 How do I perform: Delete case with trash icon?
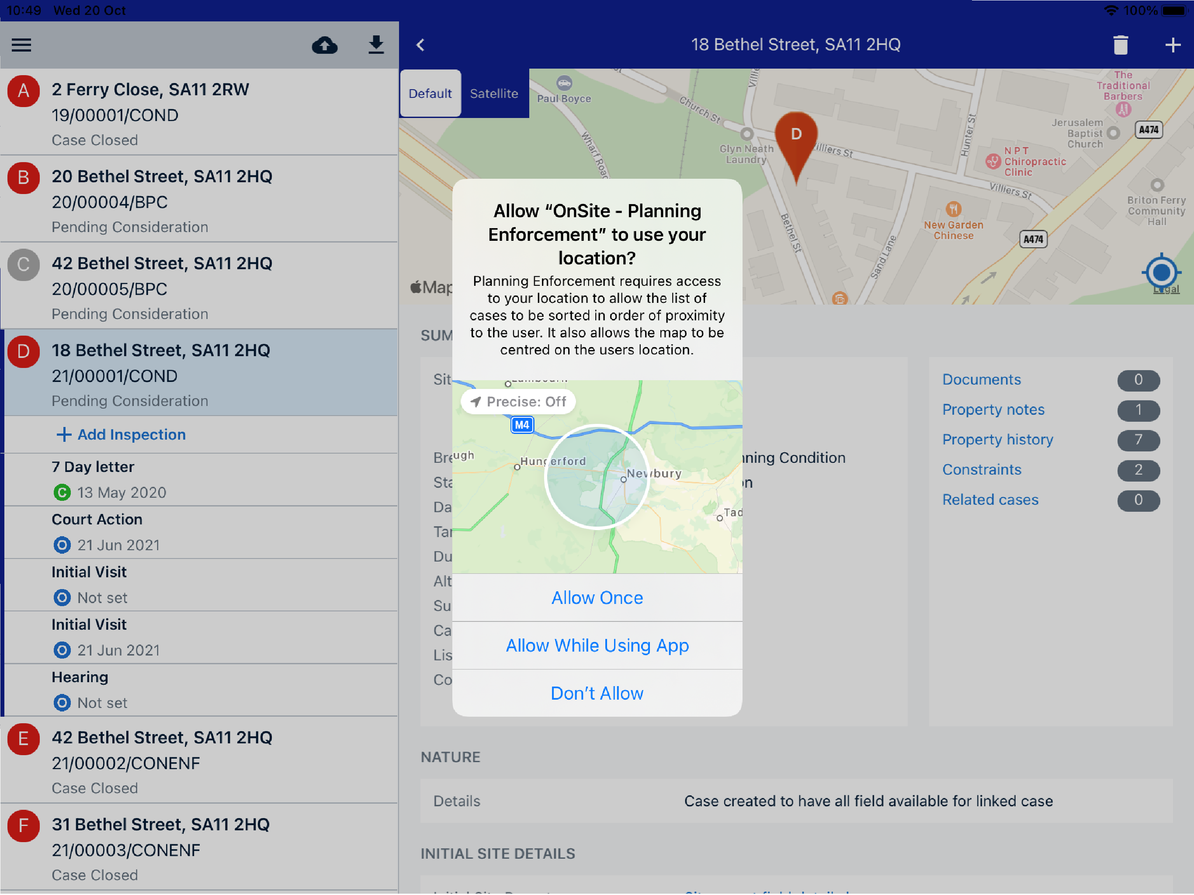point(1121,45)
